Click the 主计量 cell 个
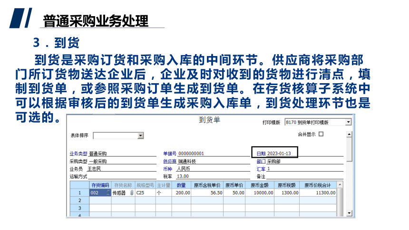 tap(164, 193)
